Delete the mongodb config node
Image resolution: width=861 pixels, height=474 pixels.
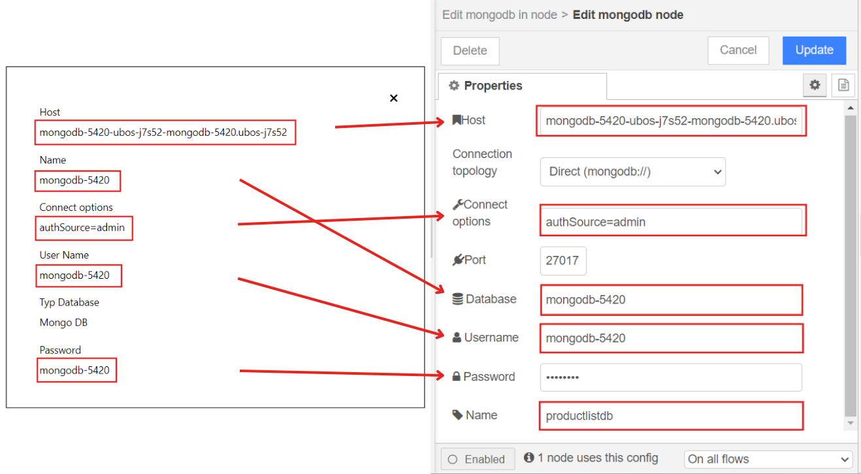coord(470,50)
